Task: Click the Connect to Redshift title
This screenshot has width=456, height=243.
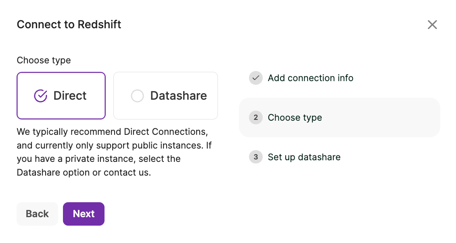Action: pyautogui.click(x=69, y=25)
